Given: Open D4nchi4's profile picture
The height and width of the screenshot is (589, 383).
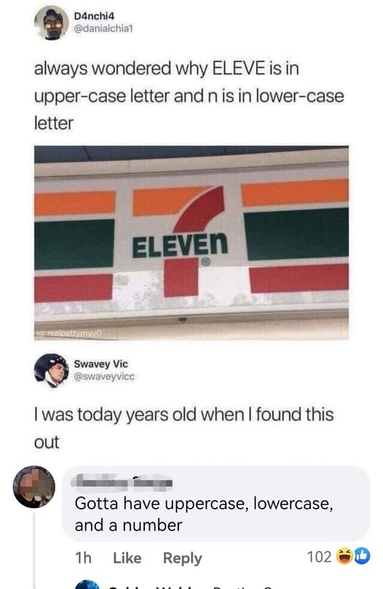Looking at the screenshot, I should (52, 23).
